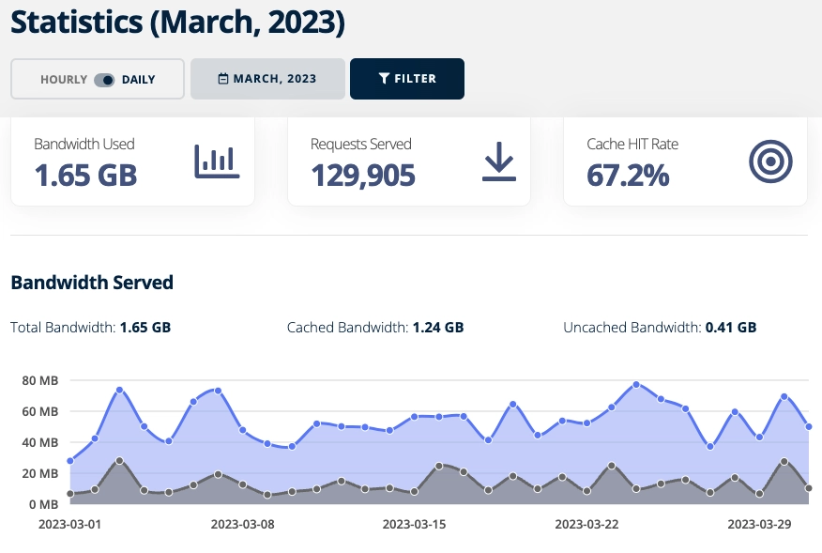Click the Bandwidth Served section heading
The image size is (822, 553).
click(x=91, y=283)
